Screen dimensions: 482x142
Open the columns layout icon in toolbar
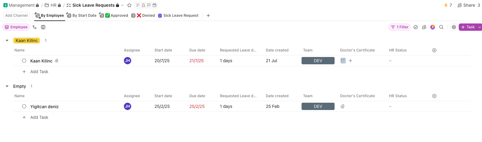tap(43, 27)
